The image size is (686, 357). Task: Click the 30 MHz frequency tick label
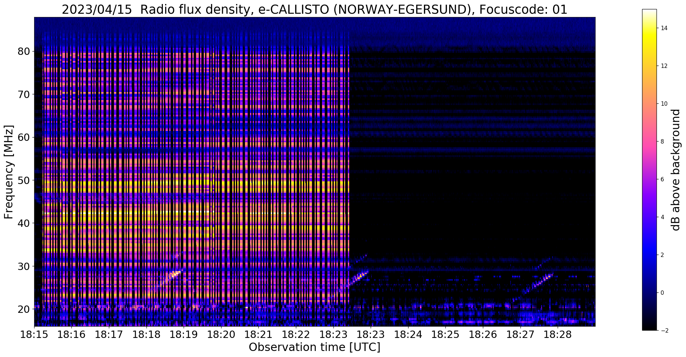pyautogui.click(x=24, y=266)
